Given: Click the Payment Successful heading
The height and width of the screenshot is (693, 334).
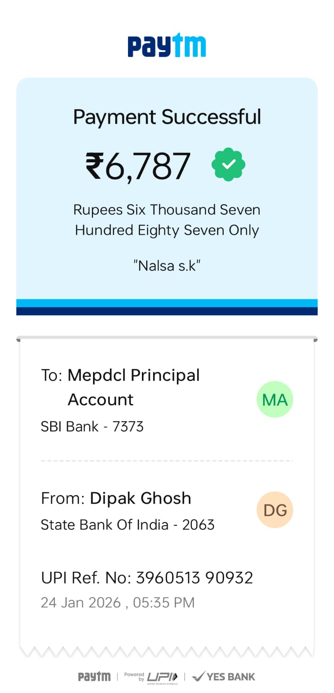Looking at the screenshot, I should 167,117.
